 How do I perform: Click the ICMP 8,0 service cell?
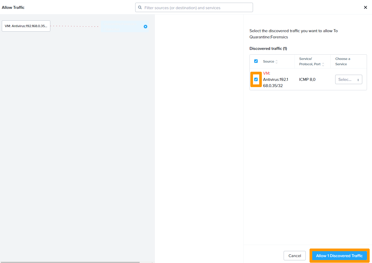click(307, 79)
